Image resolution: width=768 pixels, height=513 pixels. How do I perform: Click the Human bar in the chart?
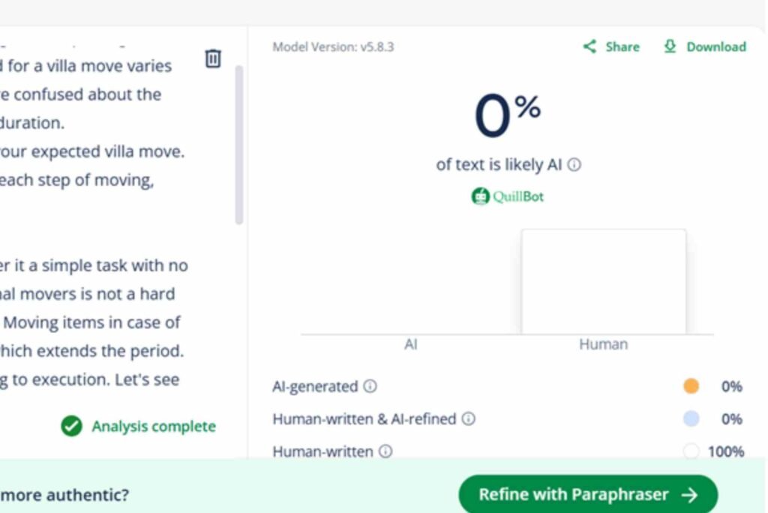pyautogui.click(x=604, y=282)
